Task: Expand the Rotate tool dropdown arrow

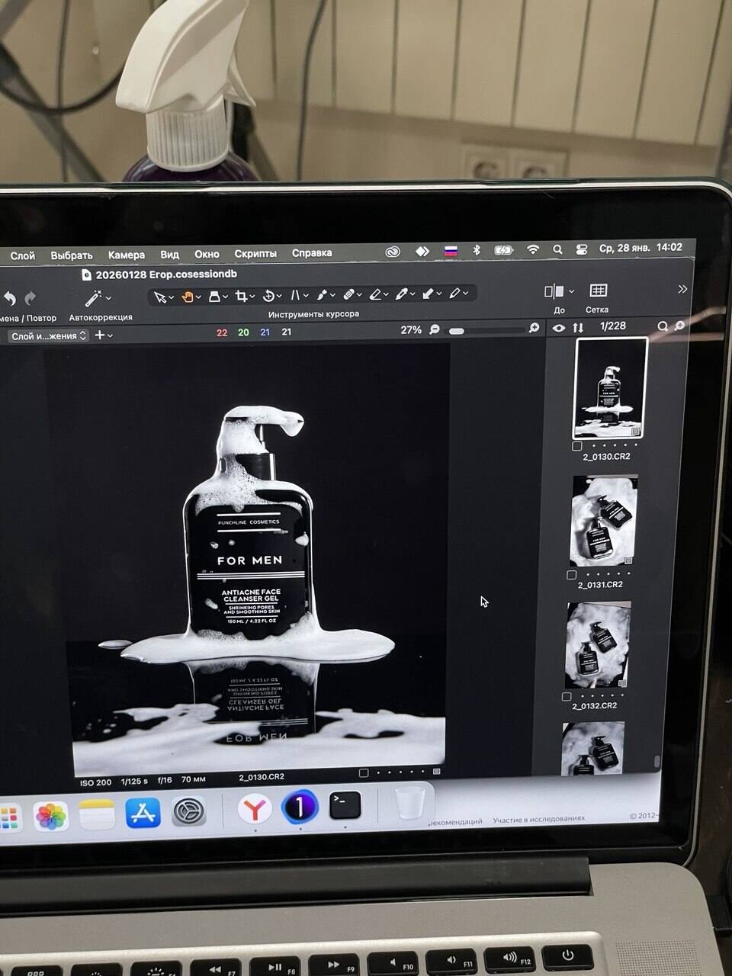Action: [x=280, y=297]
